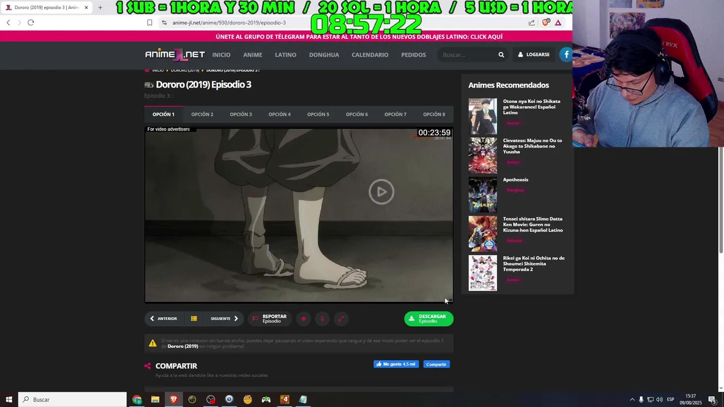Click the bookmark icon in address bar

point(149,23)
